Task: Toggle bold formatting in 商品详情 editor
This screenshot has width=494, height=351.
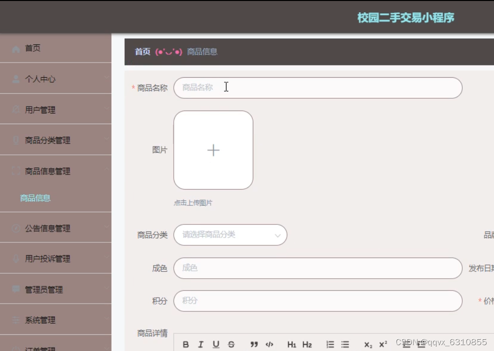Action: [x=186, y=344]
